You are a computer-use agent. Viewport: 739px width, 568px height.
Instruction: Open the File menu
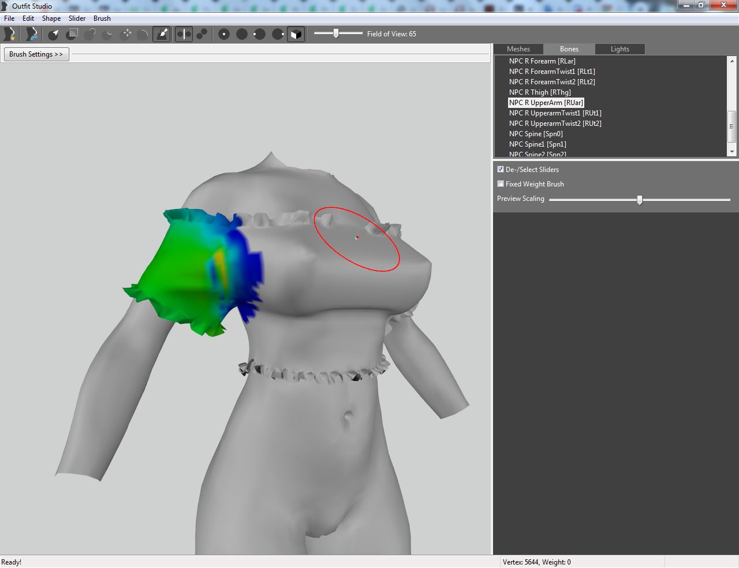coord(9,18)
